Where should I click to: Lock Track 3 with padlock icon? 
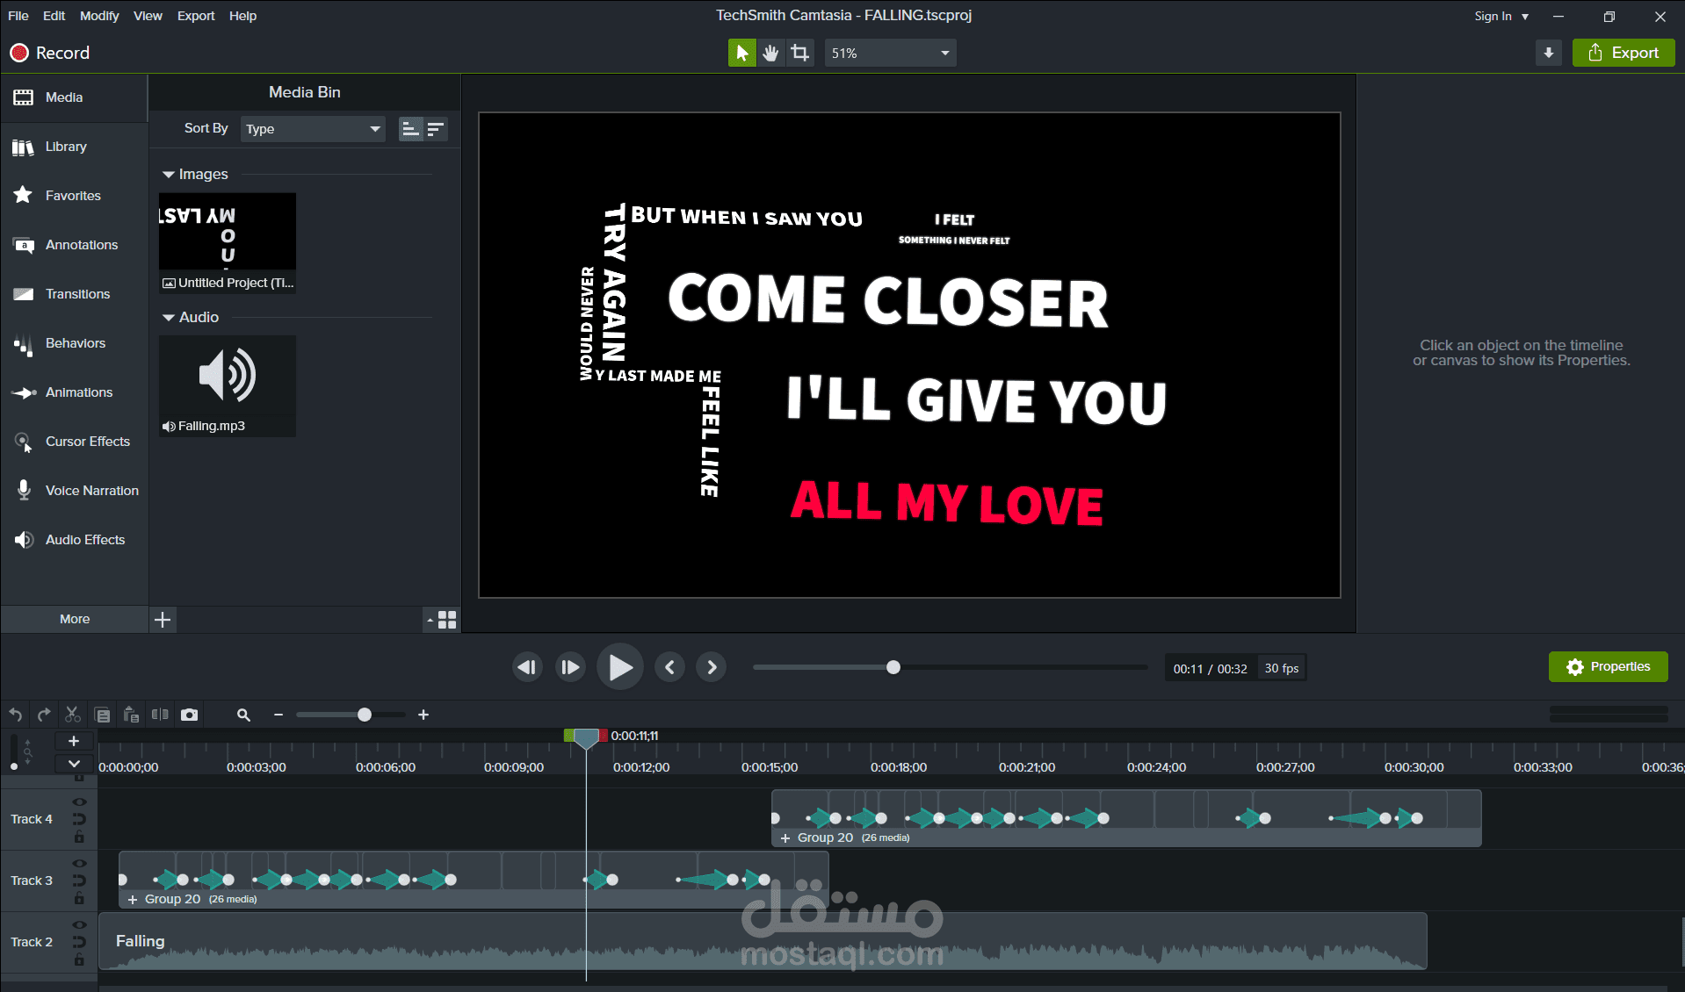pyautogui.click(x=79, y=899)
